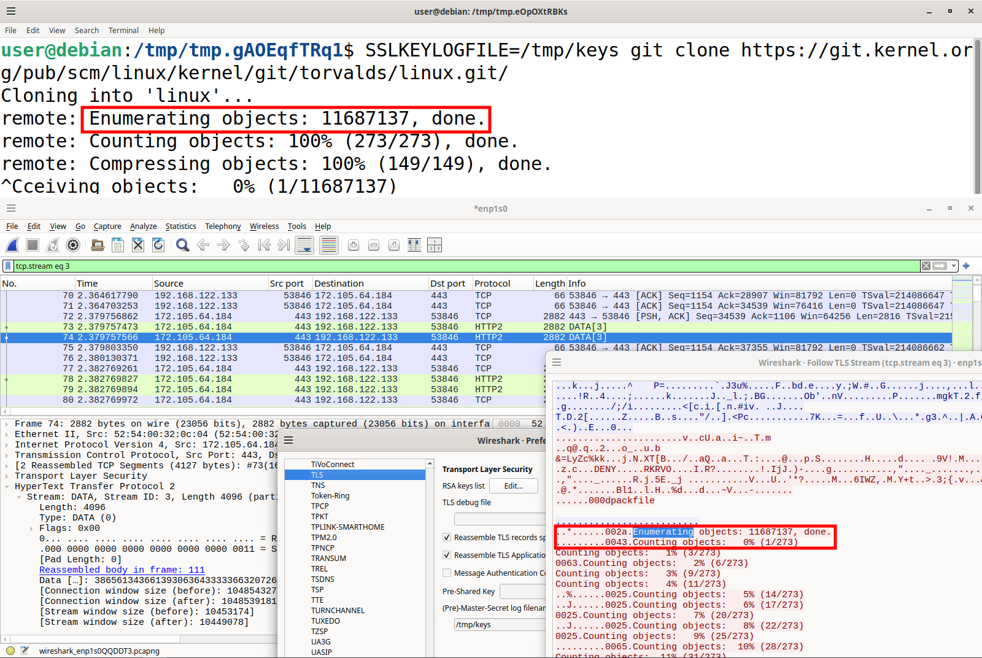Apply the display filter arrow

click(x=940, y=266)
